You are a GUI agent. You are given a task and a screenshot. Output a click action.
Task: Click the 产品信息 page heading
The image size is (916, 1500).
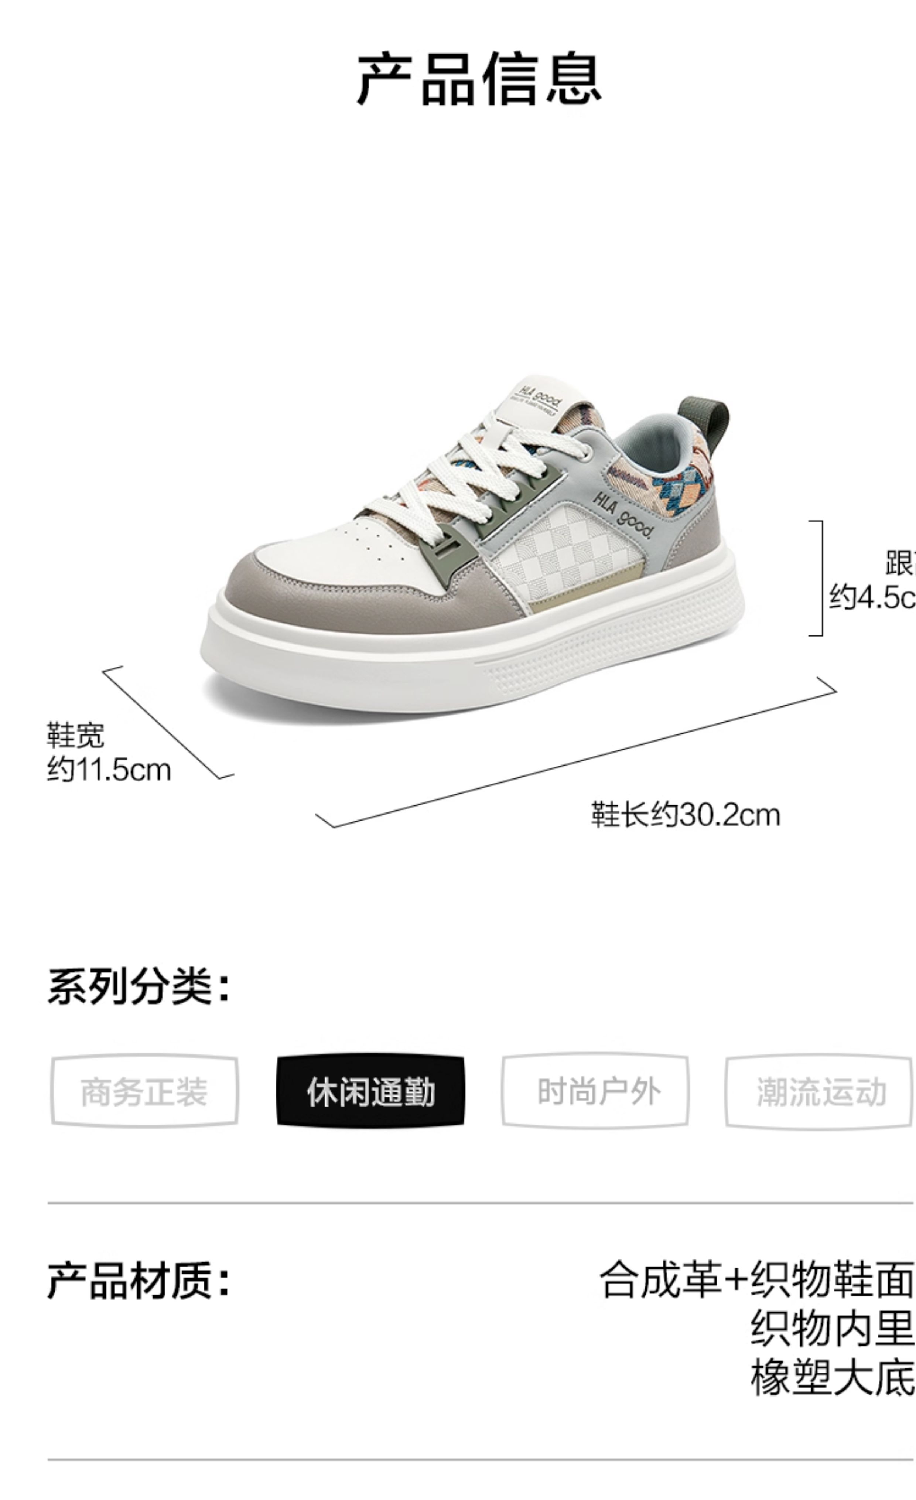[479, 79]
